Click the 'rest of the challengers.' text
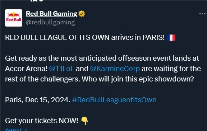 point(42,79)
